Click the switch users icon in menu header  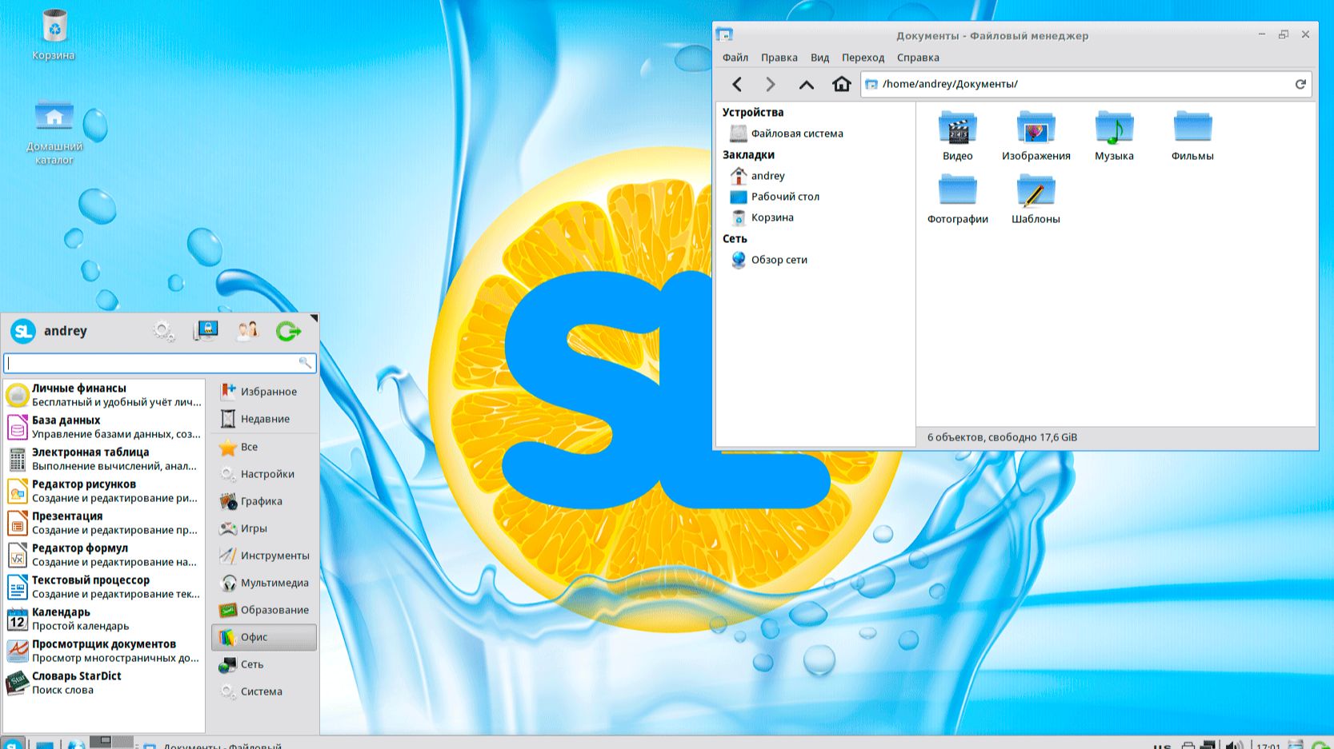coord(247,331)
